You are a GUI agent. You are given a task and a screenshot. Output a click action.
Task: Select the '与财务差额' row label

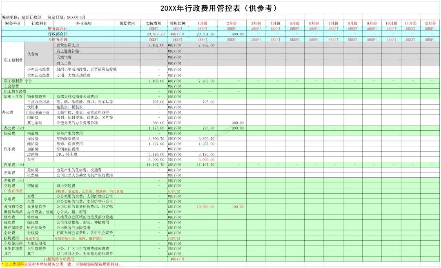tap(58, 39)
